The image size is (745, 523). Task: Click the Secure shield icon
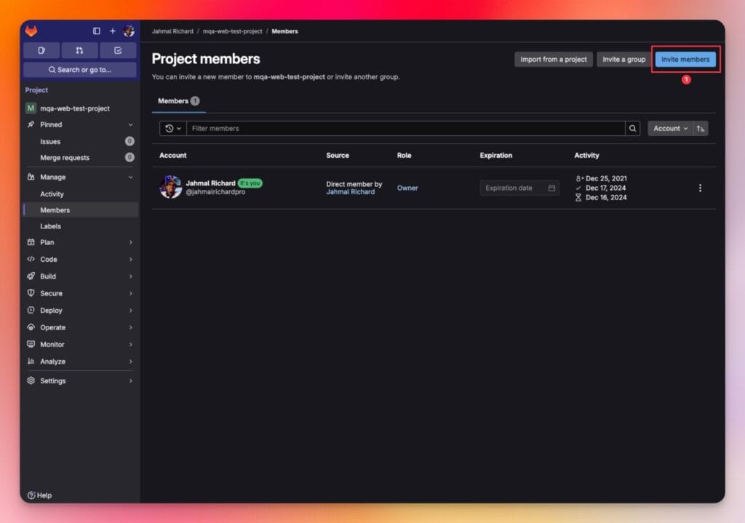(x=31, y=293)
